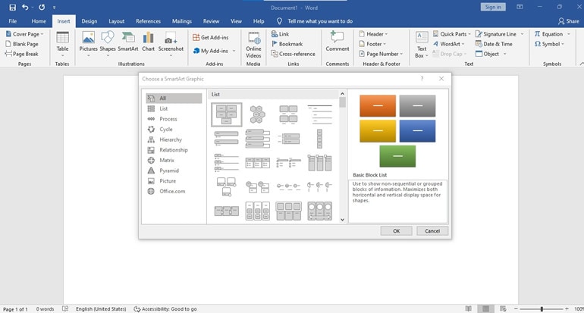Select the Matrix category
This screenshot has height=313, width=584.
174,161
